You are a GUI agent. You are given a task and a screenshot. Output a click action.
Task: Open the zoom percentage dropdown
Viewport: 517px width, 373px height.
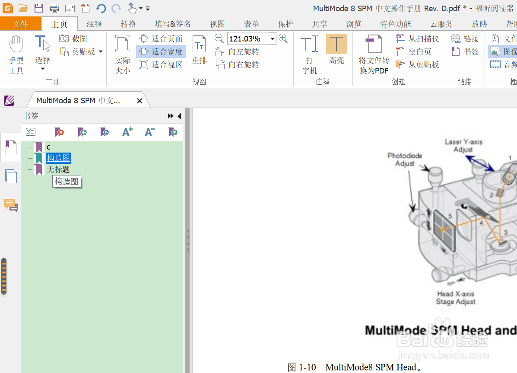pos(273,38)
